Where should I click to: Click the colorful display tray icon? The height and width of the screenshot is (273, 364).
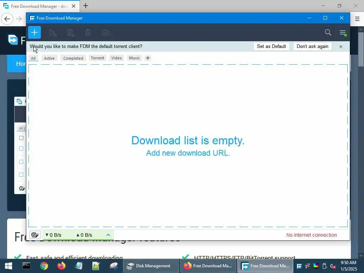pos(316,266)
